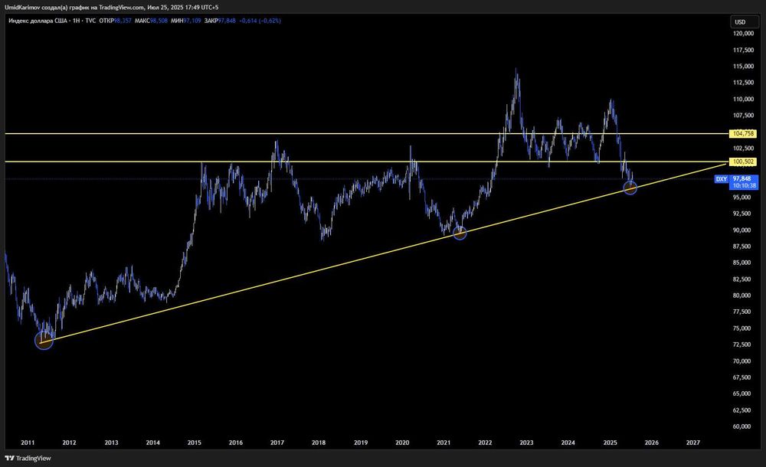
Task: Select the 104,758 yellow price label
Action: click(743, 133)
